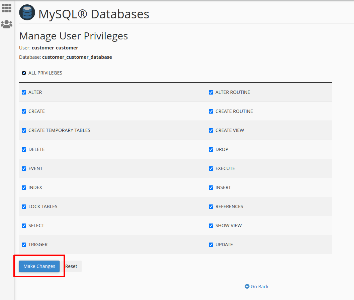Click the Reset button
The height and width of the screenshot is (300, 354).
tap(71, 266)
